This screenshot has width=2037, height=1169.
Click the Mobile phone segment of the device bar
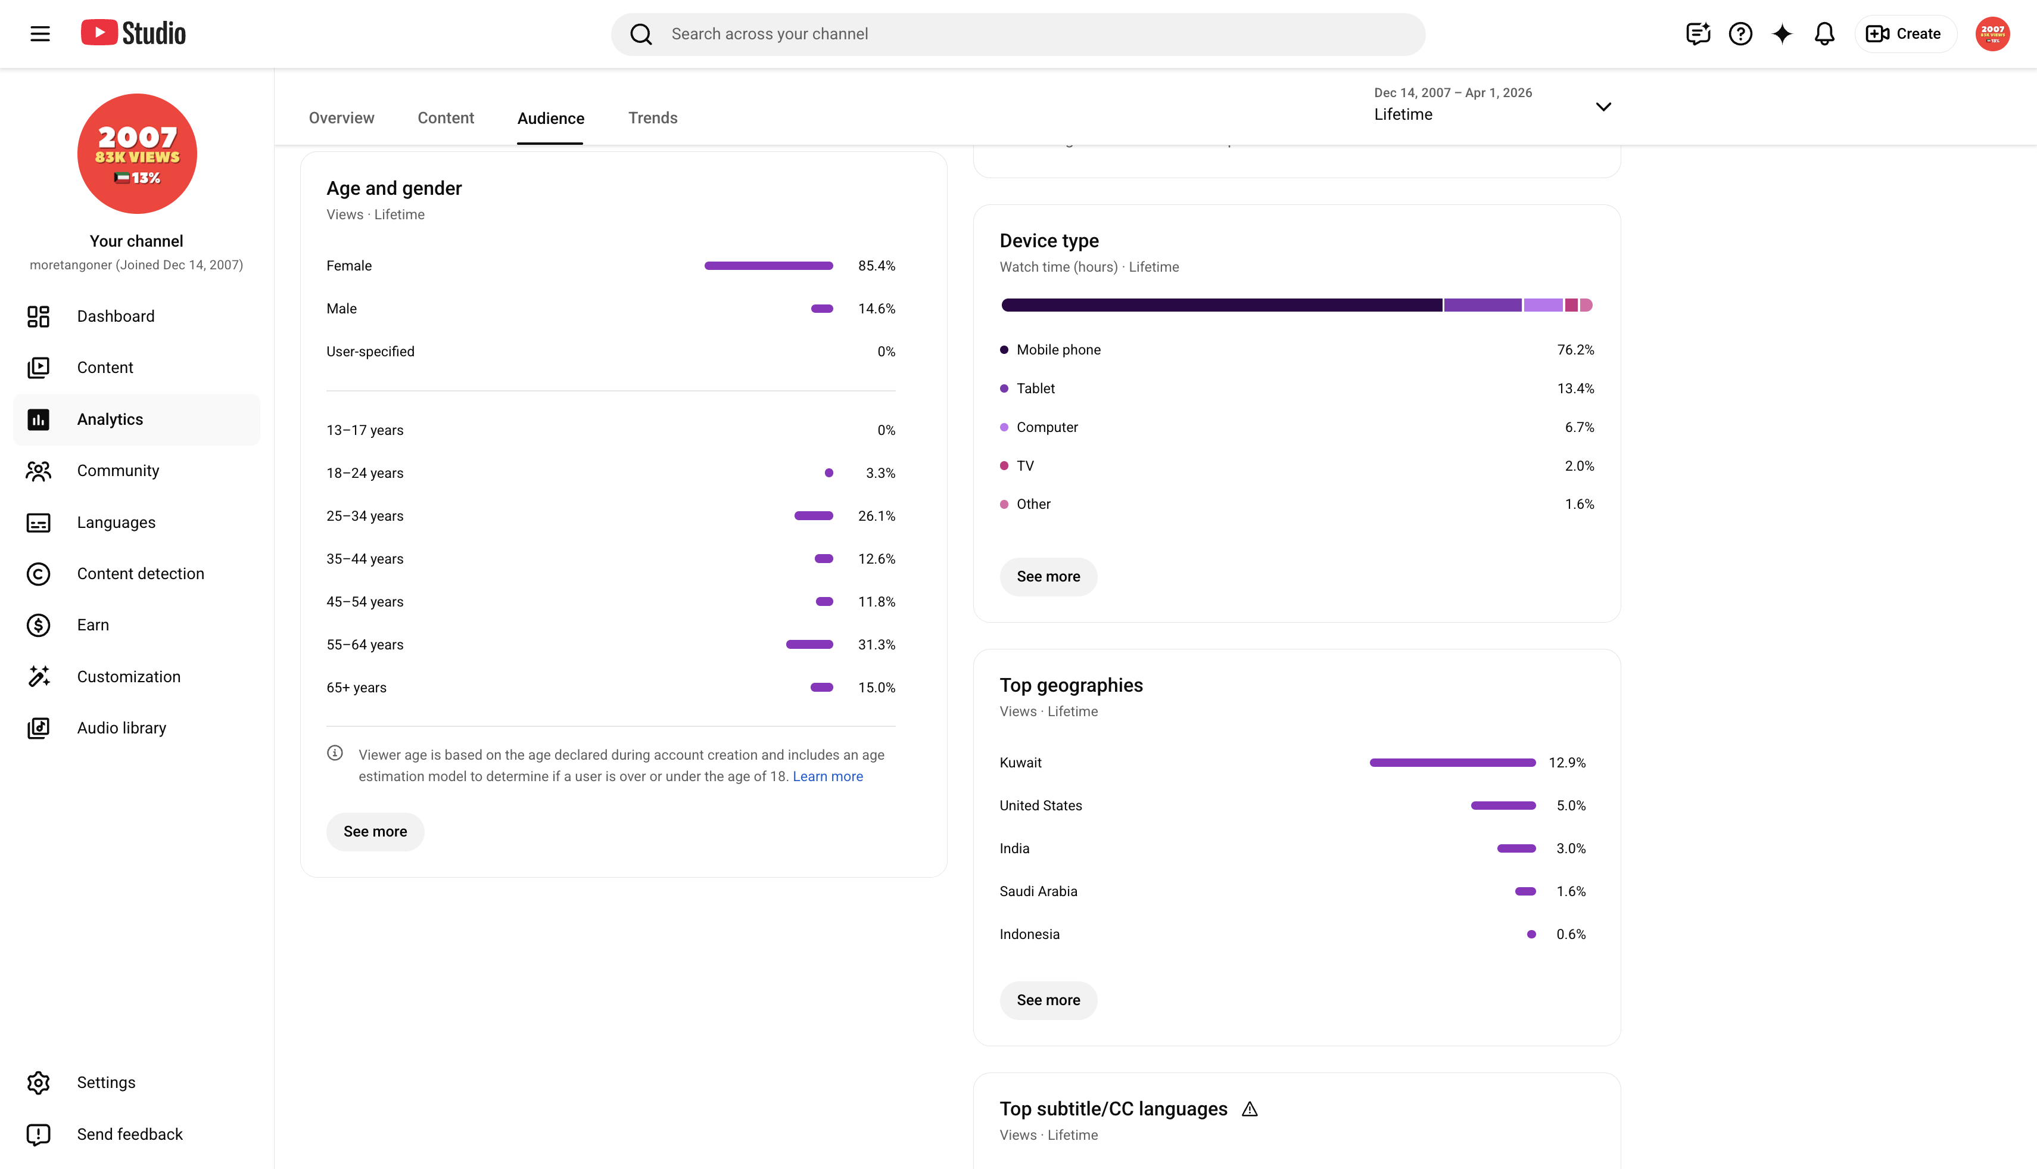[x=1221, y=305]
